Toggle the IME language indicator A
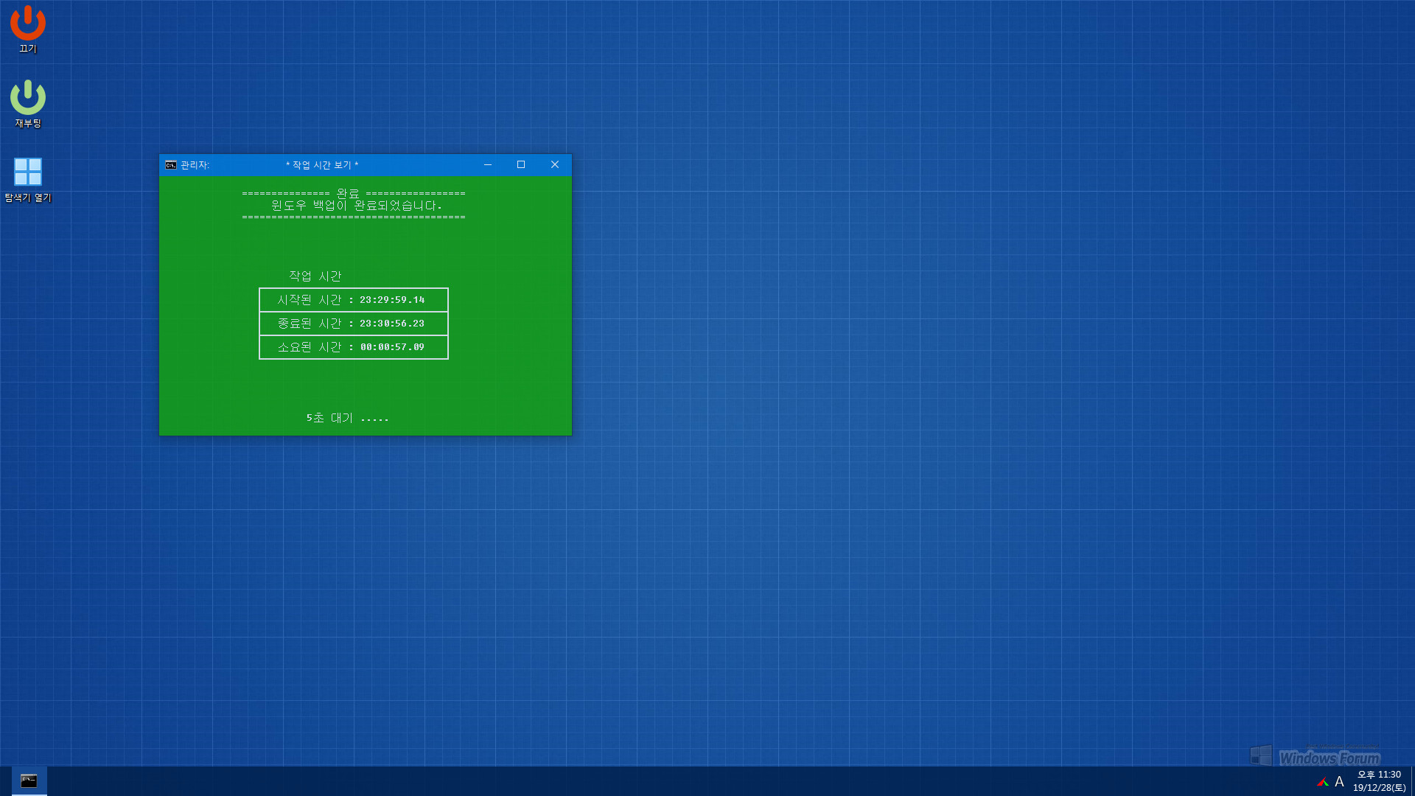Image resolution: width=1415 pixels, height=796 pixels. (x=1340, y=781)
